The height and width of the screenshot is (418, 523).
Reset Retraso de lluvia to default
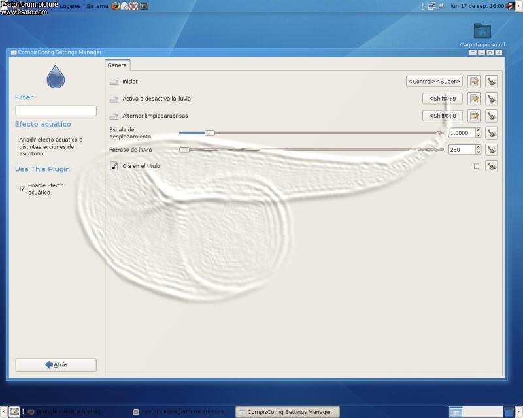[492, 150]
